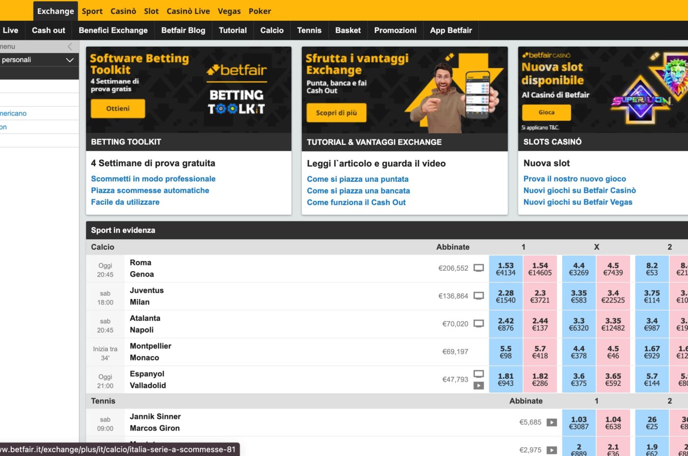The height and width of the screenshot is (456, 688).
Task: Open the Poker tab
Action: [259, 11]
